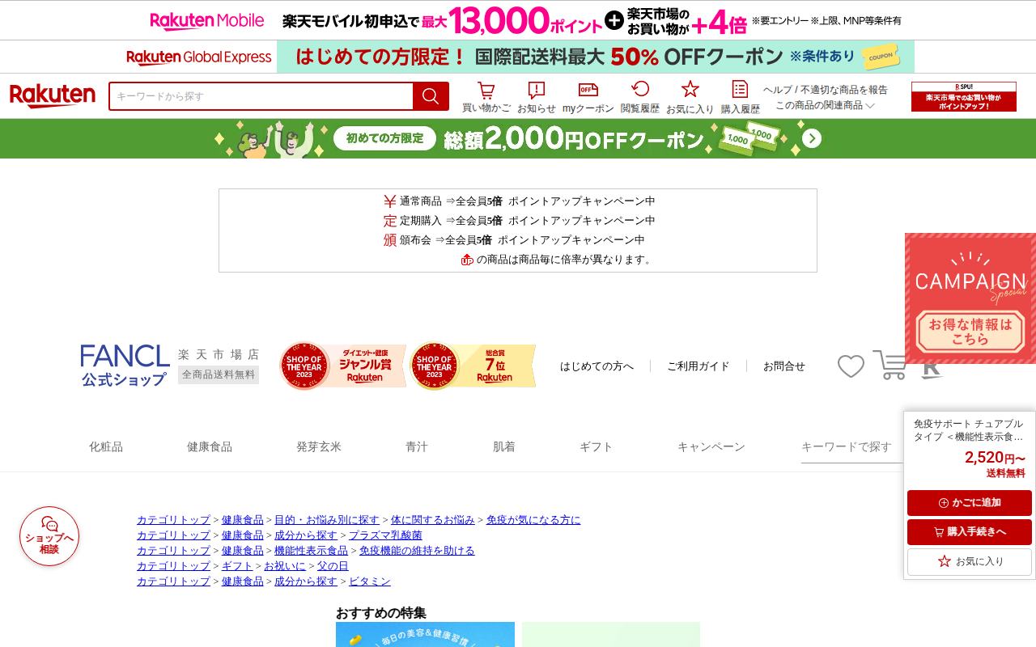
Task: Click the はじめての方へ link
Action: pyautogui.click(x=597, y=366)
